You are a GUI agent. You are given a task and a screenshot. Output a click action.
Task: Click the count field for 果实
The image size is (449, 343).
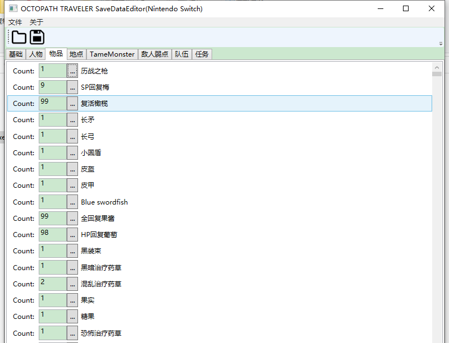53,300
